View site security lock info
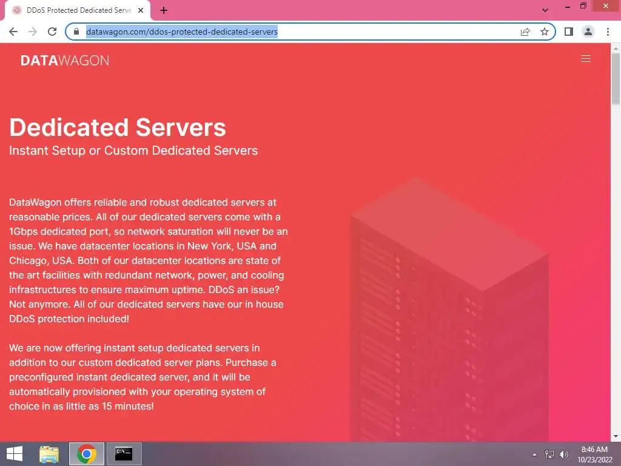The image size is (621, 466). pos(77,32)
